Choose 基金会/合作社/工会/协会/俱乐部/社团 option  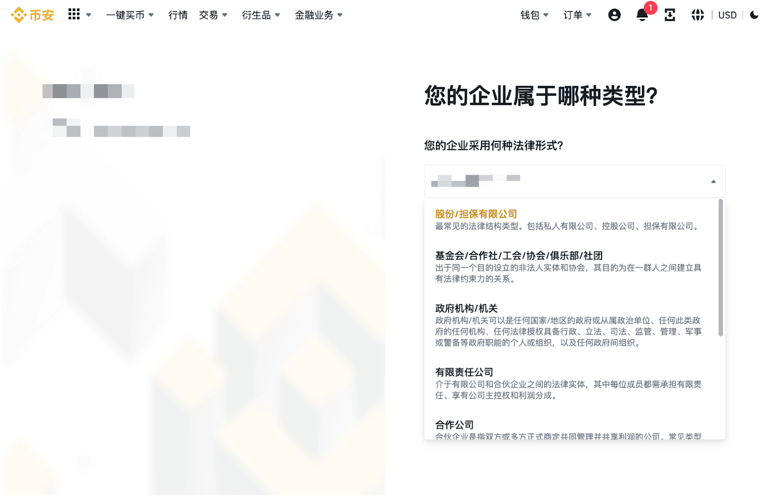(518, 256)
